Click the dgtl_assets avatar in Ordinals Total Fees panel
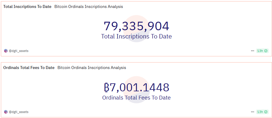This screenshot has height=118, width=272. (x=6, y=112)
